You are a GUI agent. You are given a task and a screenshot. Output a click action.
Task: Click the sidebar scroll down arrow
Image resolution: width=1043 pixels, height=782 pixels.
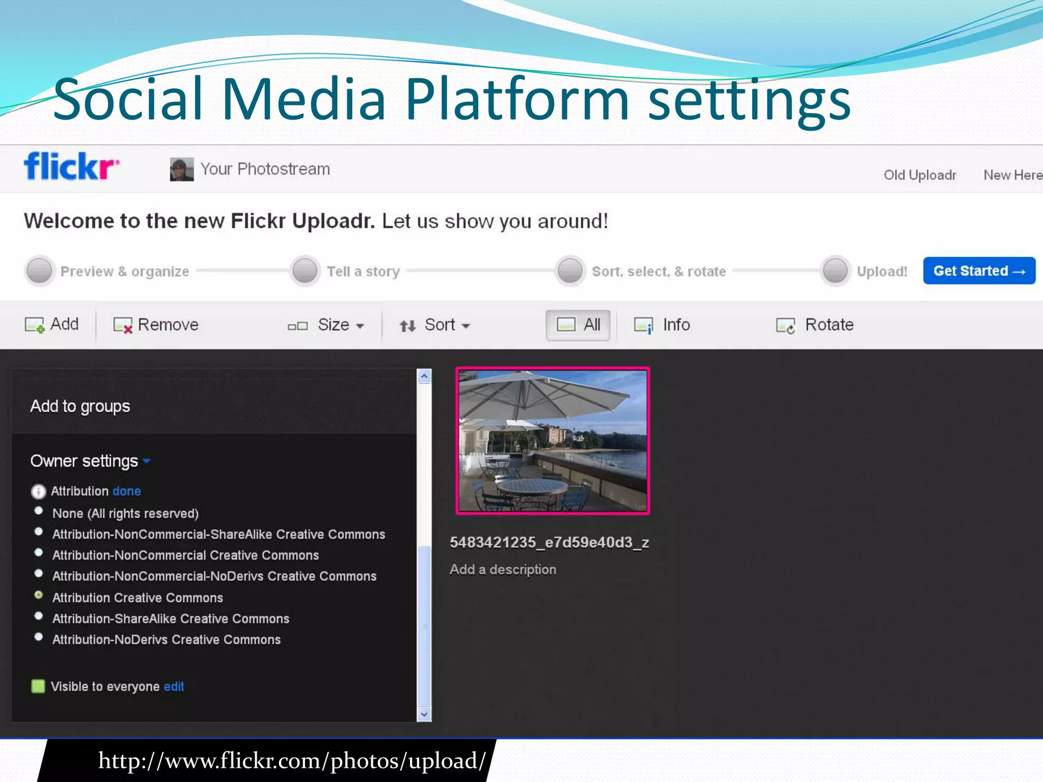point(424,714)
